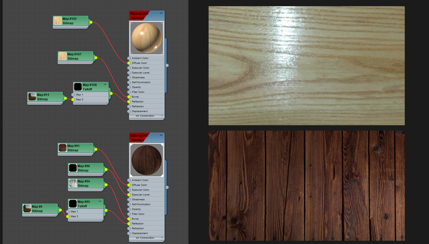Click the output socket of Map #95 Falloff
429x244 pixels.
tap(106, 211)
